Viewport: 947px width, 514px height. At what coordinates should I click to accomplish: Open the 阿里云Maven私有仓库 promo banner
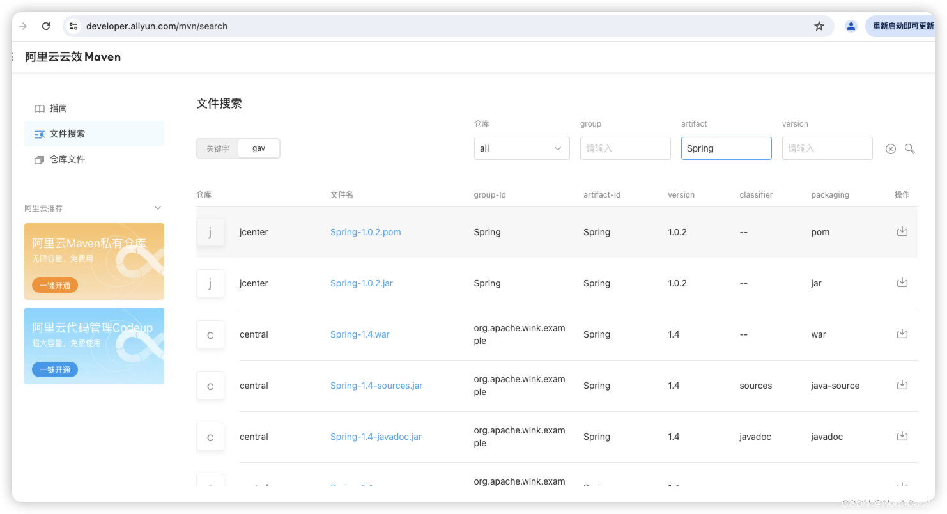click(94, 261)
